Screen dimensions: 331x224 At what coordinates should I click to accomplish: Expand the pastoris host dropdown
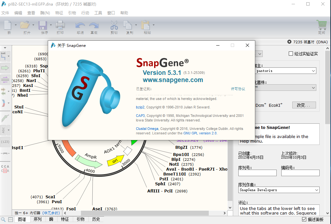313,71
